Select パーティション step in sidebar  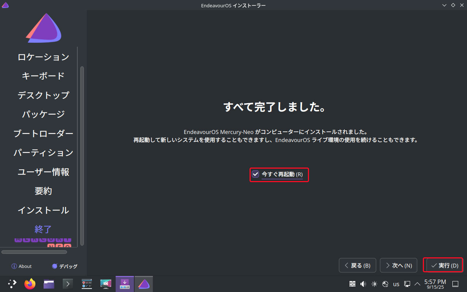pos(43,153)
